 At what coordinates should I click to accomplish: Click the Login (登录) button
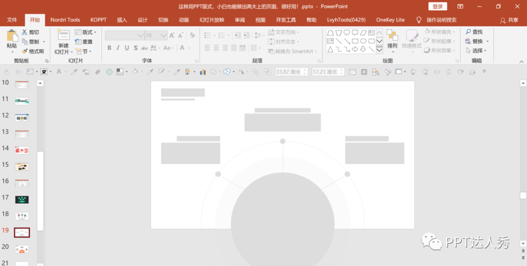[438, 6]
